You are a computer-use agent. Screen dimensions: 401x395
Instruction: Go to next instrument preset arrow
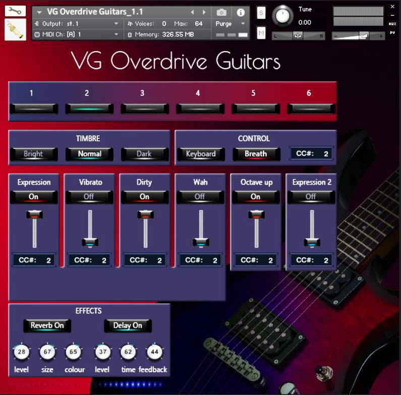pos(204,12)
